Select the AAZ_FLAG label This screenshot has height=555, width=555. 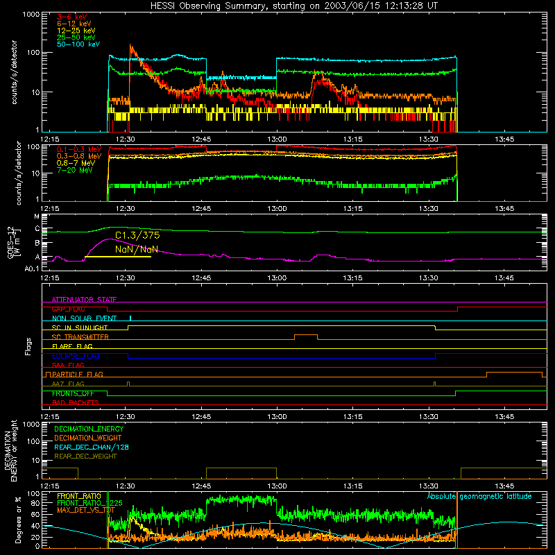point(68,384)
